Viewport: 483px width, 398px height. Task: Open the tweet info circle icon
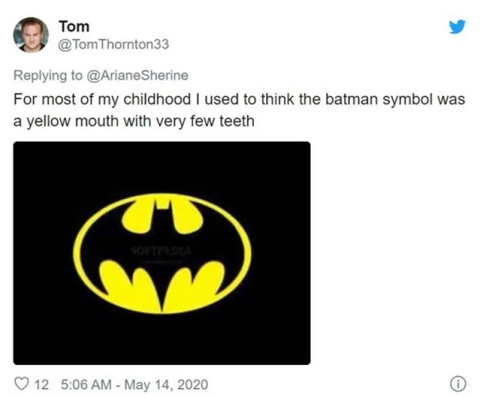point(458,384)
